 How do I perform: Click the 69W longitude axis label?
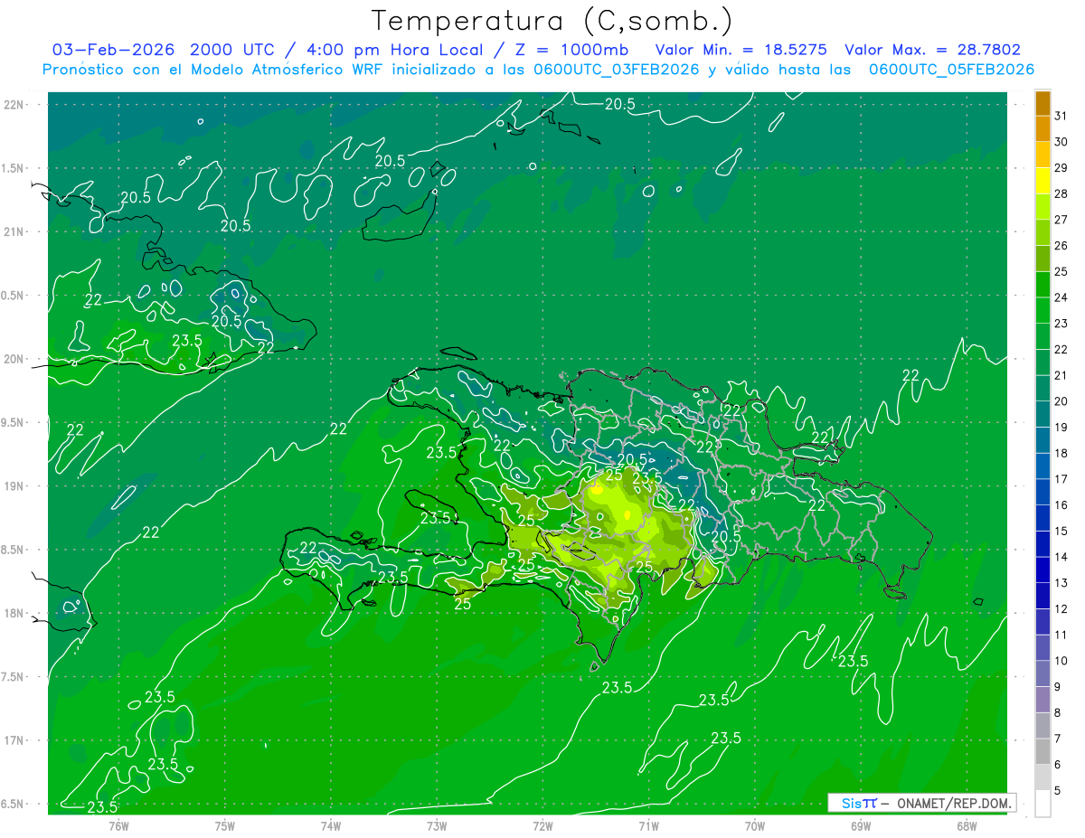click(861, 826)
